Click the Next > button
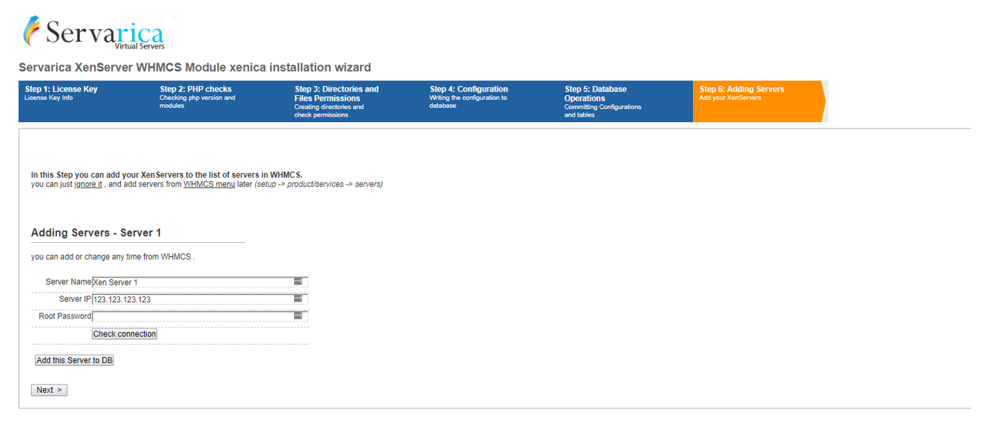The image size is (985, 436). coord(49,390)
